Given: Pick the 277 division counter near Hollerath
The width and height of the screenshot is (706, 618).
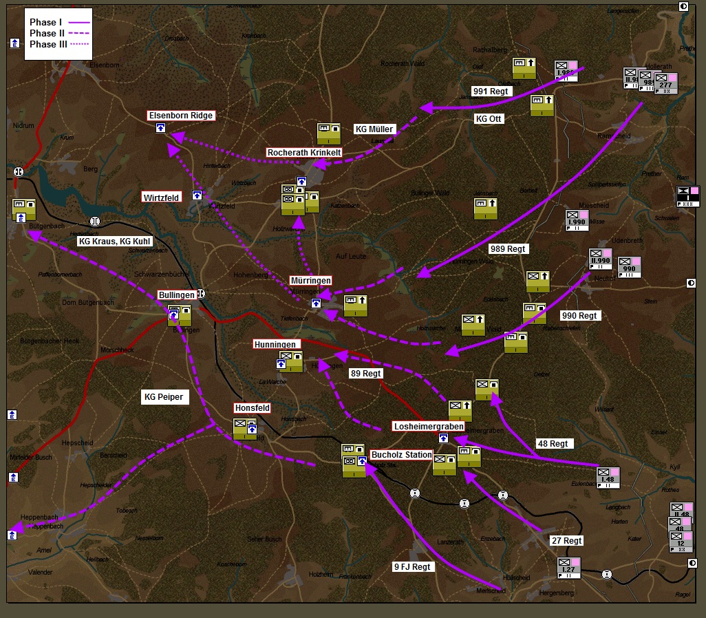Looking at the screenshot, I should [x=666, y=83].
